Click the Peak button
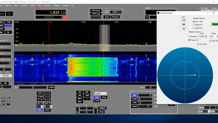 [x=104, y=97]
